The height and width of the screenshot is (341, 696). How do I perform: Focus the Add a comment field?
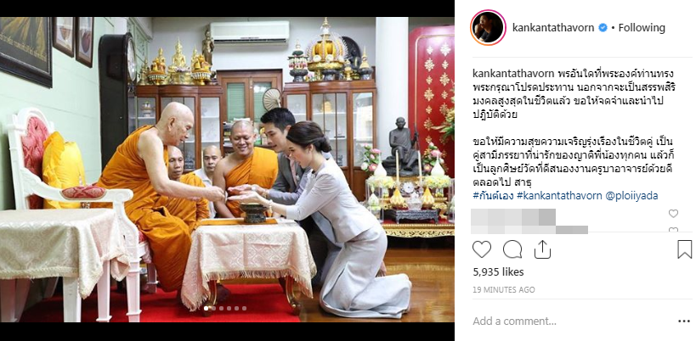[x=570, y=321]
